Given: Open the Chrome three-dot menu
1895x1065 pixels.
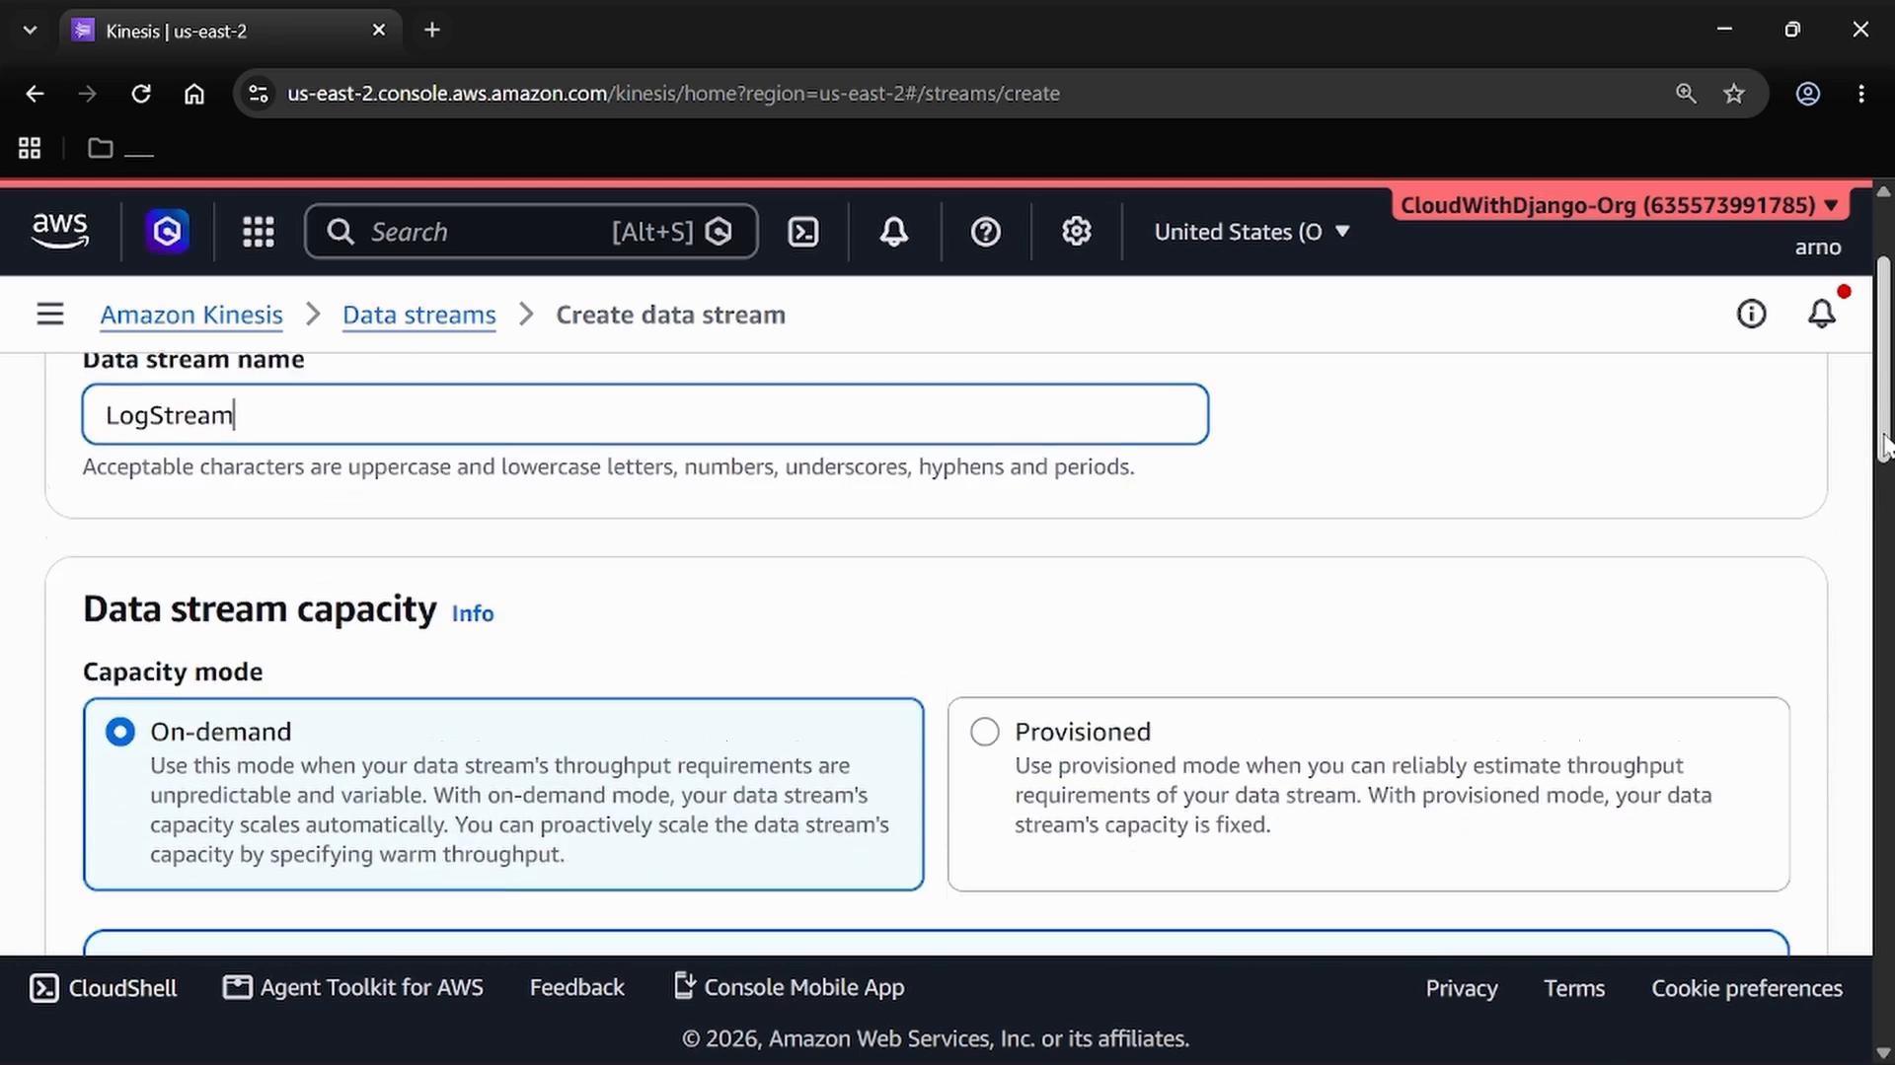Looking at the screenshot, I should click(x=1861, y=94).
